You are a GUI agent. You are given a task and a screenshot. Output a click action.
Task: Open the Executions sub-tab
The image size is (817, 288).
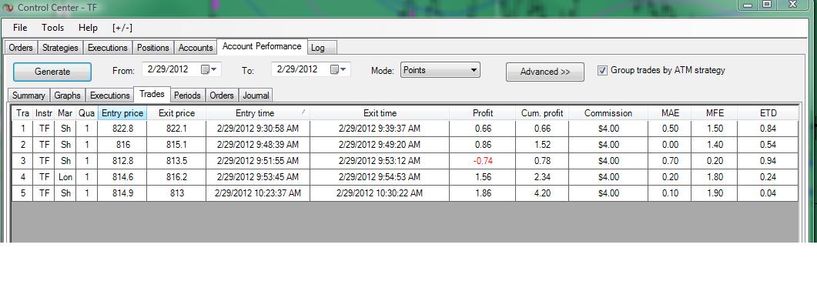coord(109,95)
